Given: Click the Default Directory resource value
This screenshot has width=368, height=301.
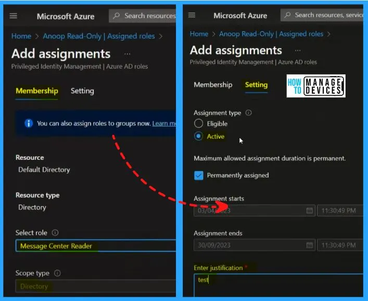Looking at the screenshot, I should pyautogui.click(x=44, y=170).
